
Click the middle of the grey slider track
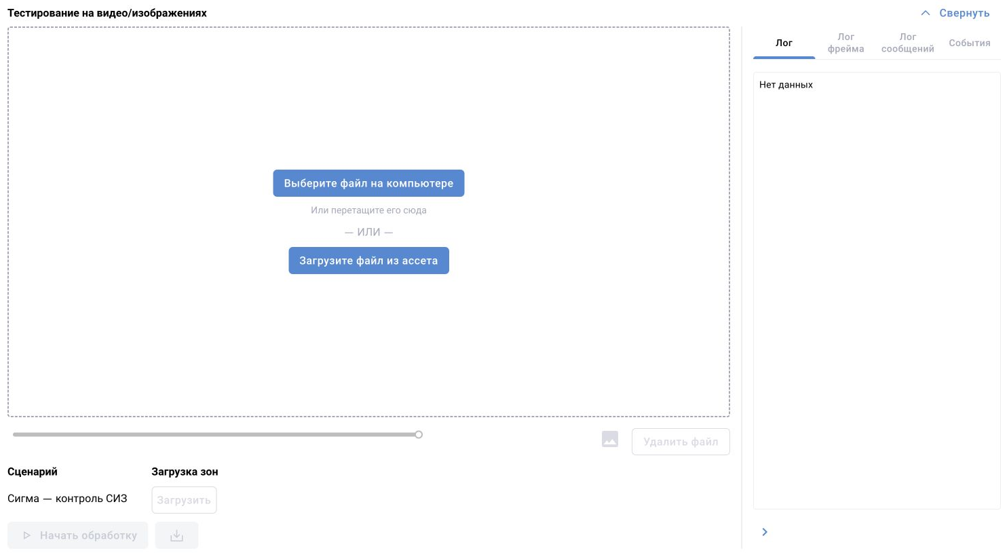pos(216,434)
